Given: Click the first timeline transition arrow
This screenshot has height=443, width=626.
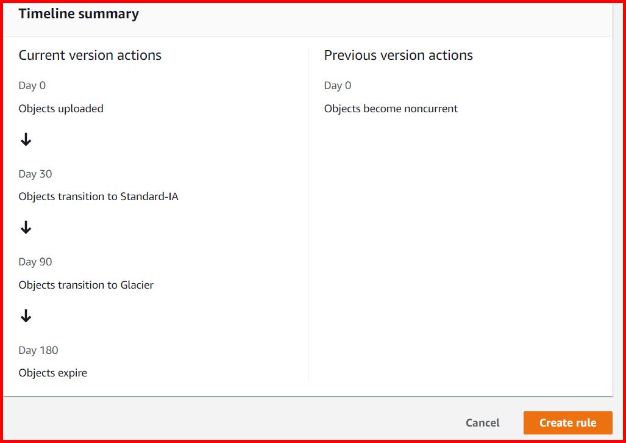Looking at the screenshot, I should pyautogui.click(x=26, y=140).
